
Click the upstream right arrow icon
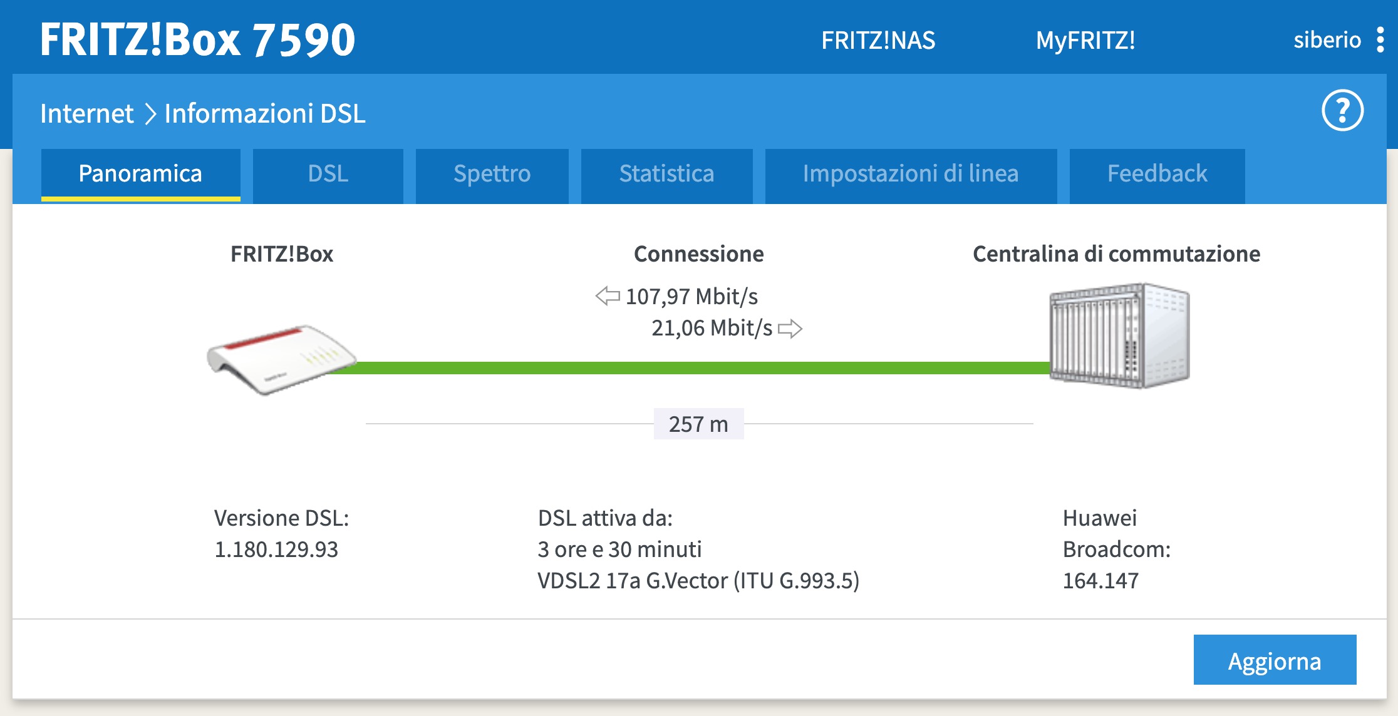point(790,329)
